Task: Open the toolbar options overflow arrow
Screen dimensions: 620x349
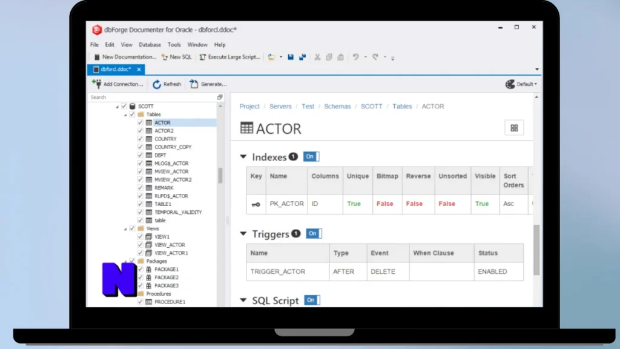Action: 392,58
